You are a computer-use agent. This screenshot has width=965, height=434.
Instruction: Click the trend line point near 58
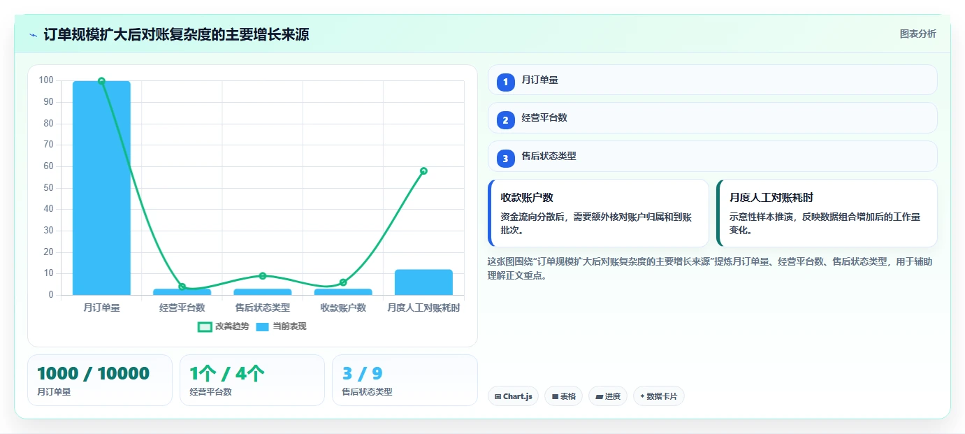[423, 171]
